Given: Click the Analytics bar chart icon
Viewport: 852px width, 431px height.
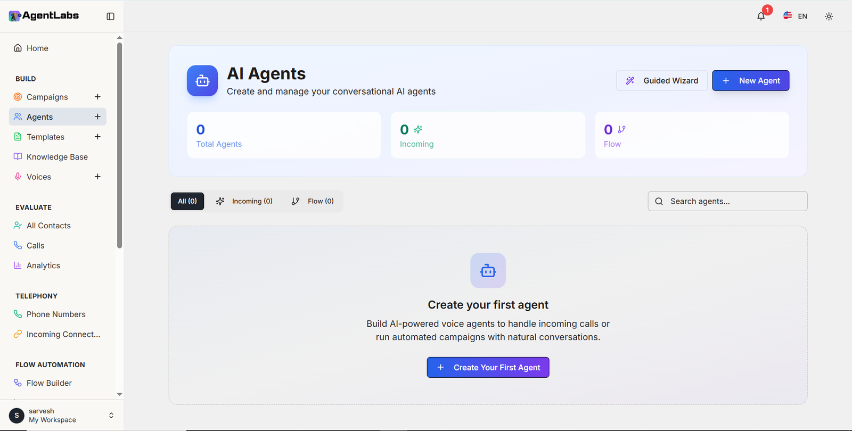Looking at the screenshot, I should pyautogui.click(x=18, y=265).
